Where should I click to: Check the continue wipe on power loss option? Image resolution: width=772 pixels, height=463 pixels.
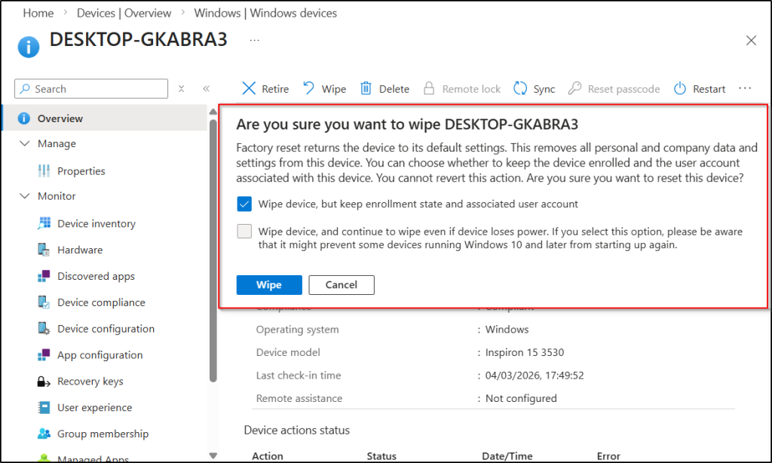point(244,231)
